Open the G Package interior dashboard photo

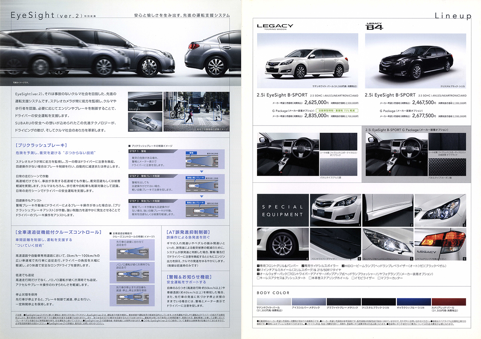tap(396, 154)
